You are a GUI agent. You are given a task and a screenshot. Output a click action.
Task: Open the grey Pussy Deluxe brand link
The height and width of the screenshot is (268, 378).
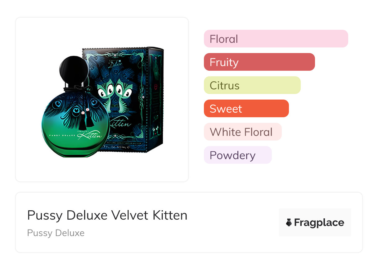[x=56, y=233]
